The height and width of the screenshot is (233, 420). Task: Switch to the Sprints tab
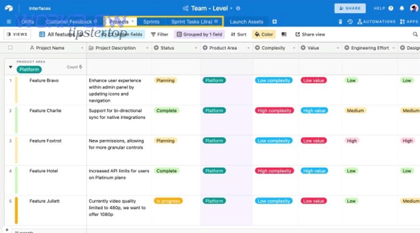click(x=151, y=22)
